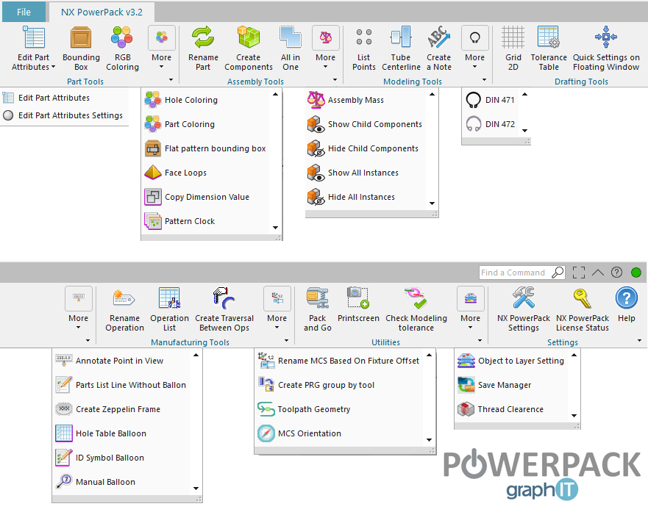The image size is (648, 512).
Task: Choose Pattern Clock item
Action: point(206,221)
